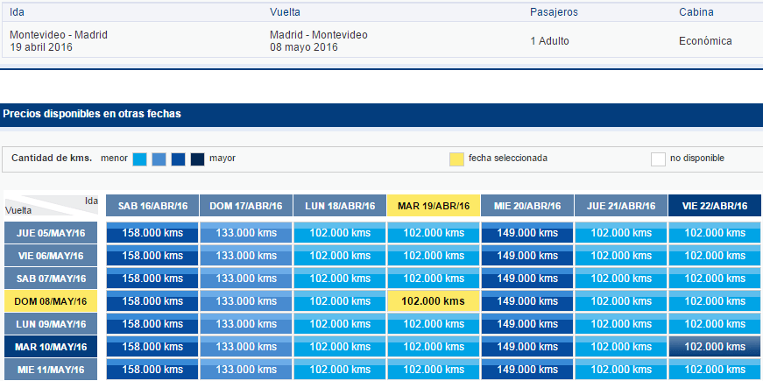Viewport: 763px width, 381px height.
Task: Pick return row MAR 10/MAY/16
Action: 51,347
